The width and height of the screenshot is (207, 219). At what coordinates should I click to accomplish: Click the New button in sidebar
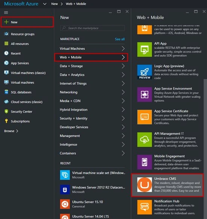click(x=27, y=22)
